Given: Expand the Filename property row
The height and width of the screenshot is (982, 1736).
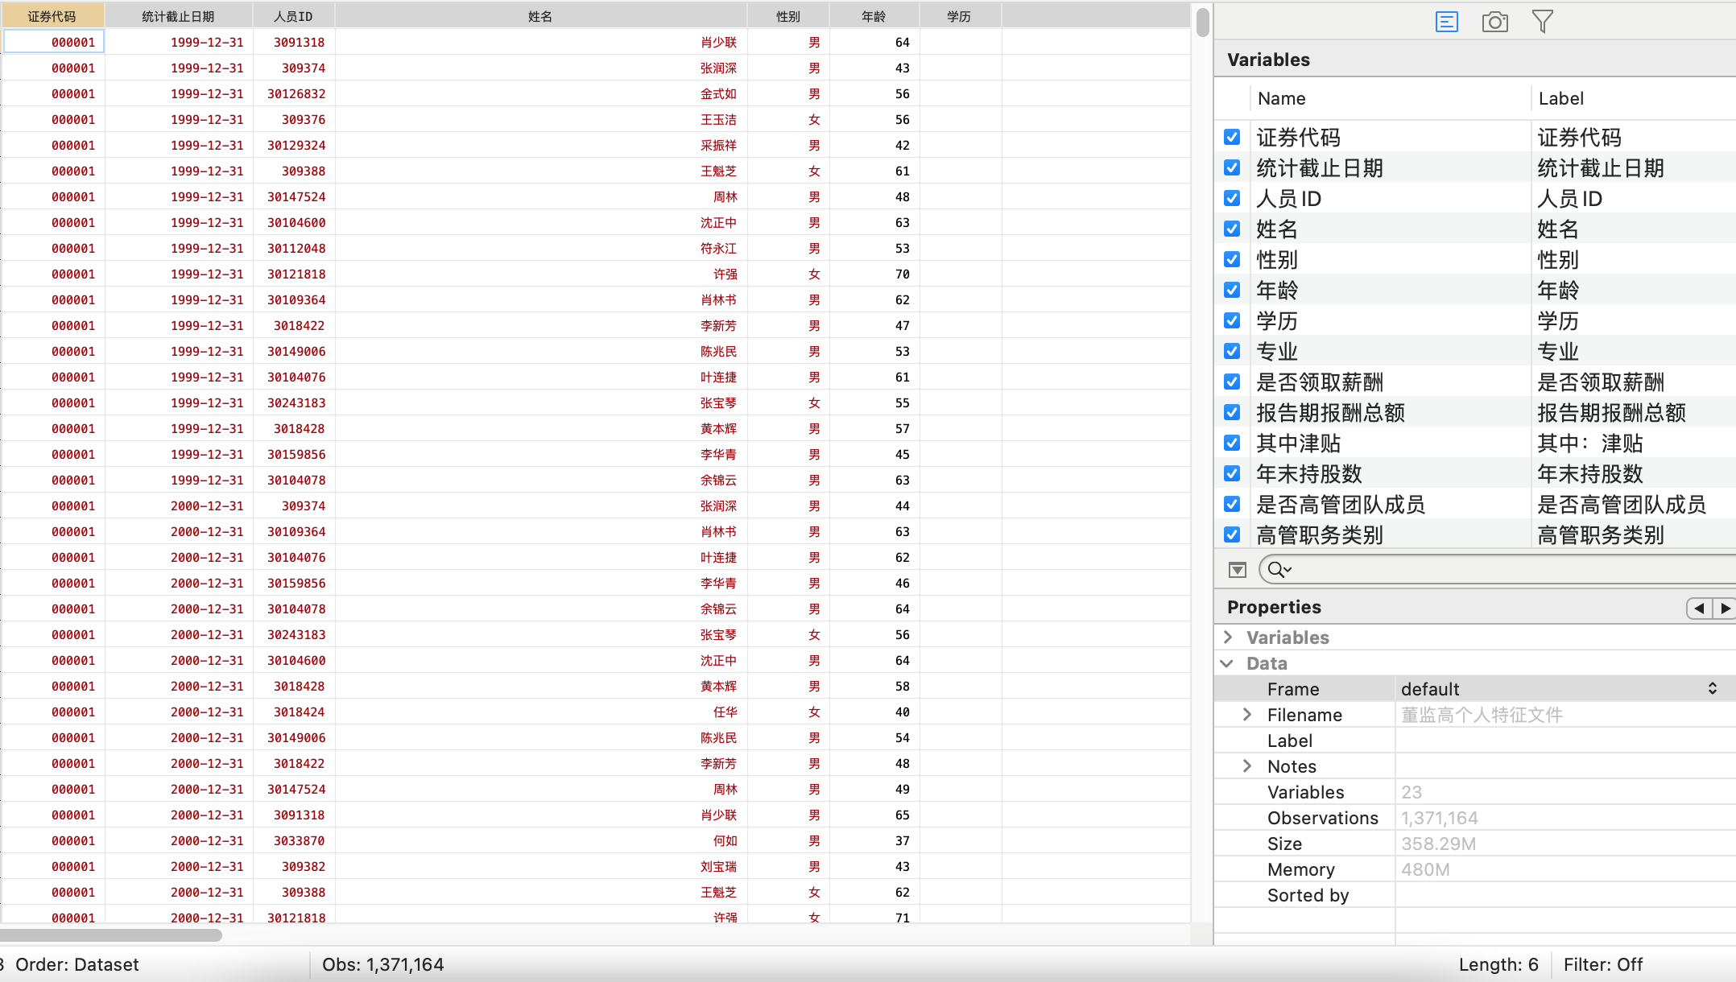Looking at the screenshot, I should (1247, 715).
